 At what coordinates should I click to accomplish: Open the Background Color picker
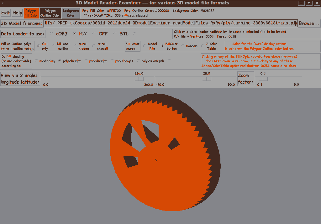point(71,13)
